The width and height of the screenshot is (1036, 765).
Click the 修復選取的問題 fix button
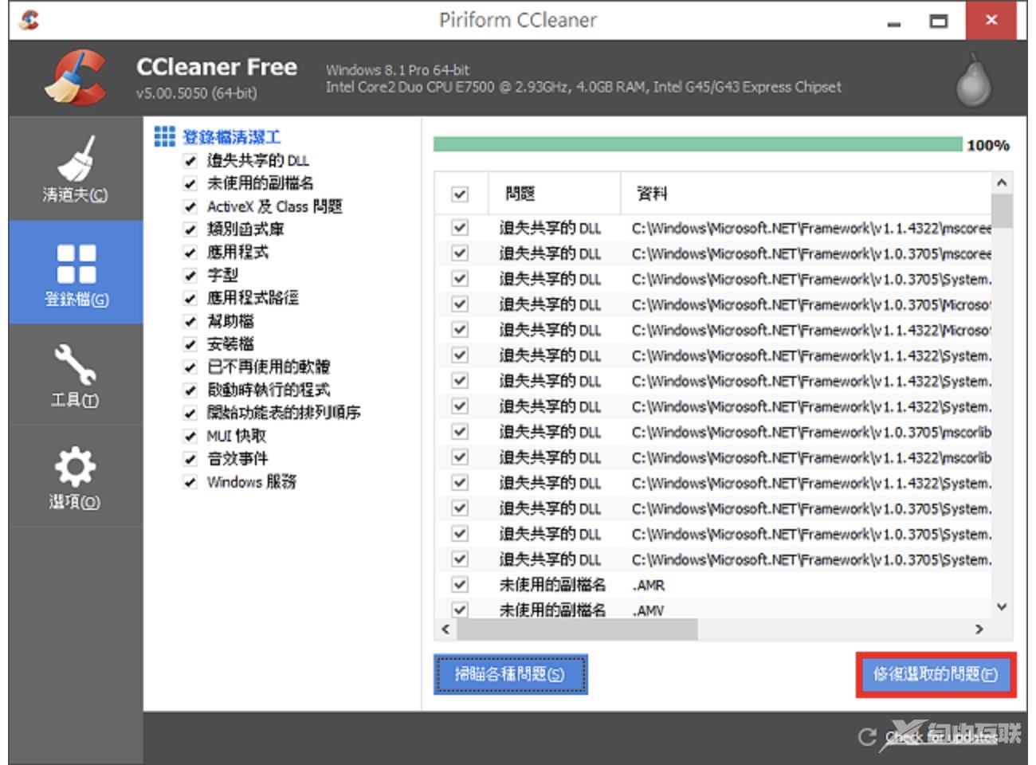pyautogui.click(x=936, y=675)
